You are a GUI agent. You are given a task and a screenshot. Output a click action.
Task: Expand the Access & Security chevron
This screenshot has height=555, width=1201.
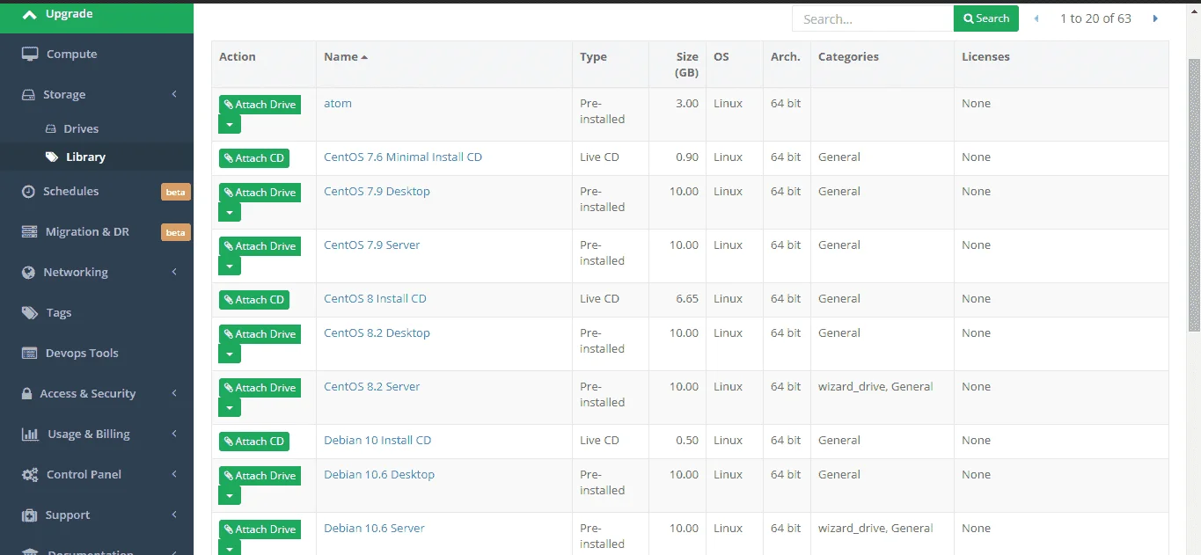[x=174, y=393]
